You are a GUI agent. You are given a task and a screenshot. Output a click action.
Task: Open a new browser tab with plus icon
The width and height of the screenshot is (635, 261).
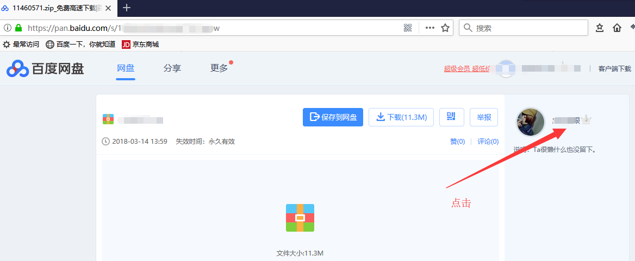[x=127, y=8]
